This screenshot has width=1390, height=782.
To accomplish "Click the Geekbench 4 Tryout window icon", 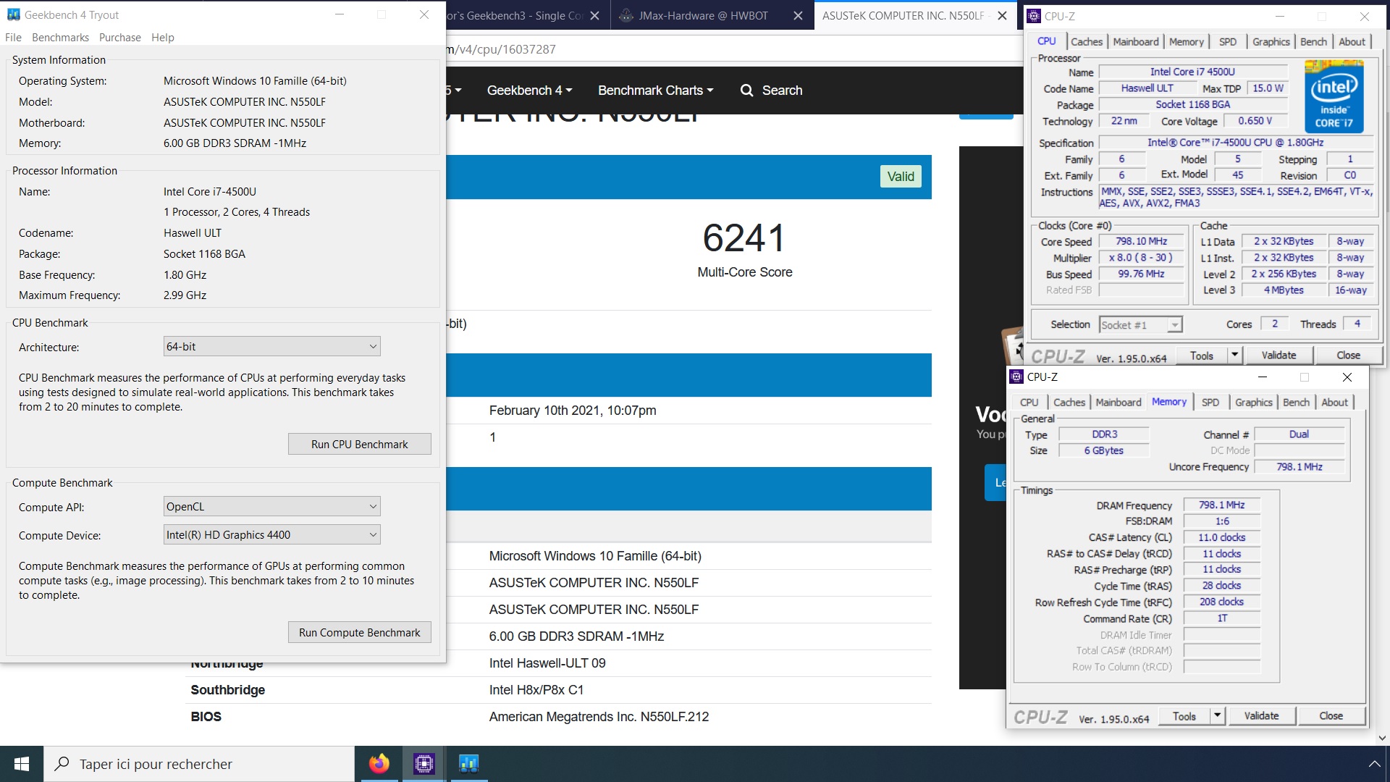I will click(13, 14).
